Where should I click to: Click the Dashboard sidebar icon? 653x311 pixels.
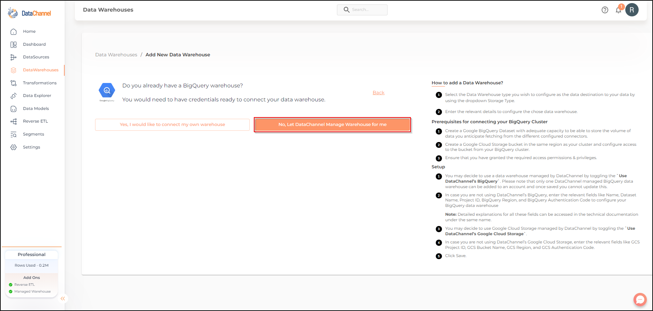click(x=13, y=45)
